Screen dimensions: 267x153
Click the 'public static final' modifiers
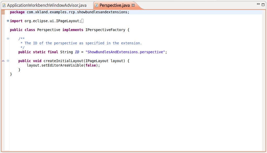click(38, 52)
